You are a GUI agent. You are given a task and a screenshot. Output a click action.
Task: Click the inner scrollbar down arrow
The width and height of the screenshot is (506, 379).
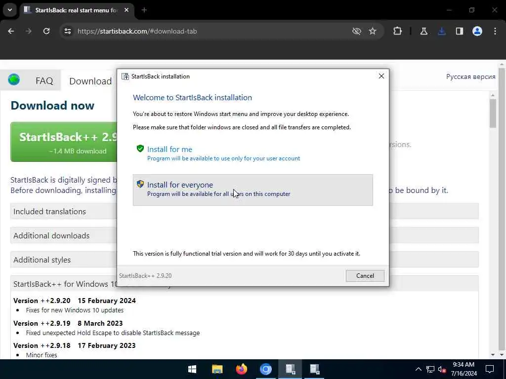493,354
